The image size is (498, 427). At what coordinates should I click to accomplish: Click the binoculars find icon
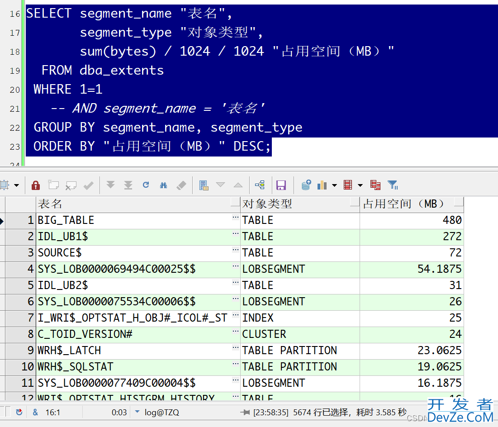click(x=164, y=185)
